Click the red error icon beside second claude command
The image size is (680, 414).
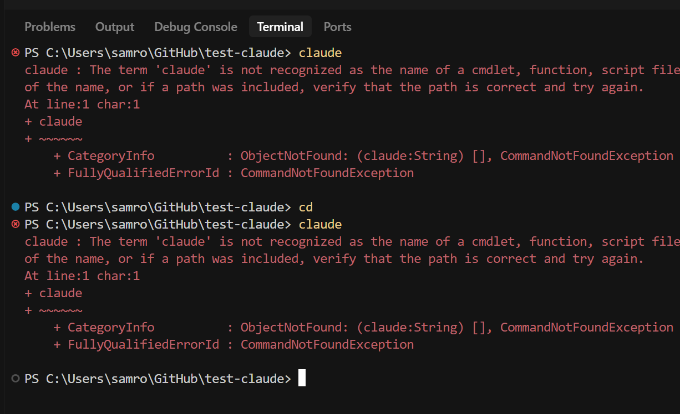(15, 224)
